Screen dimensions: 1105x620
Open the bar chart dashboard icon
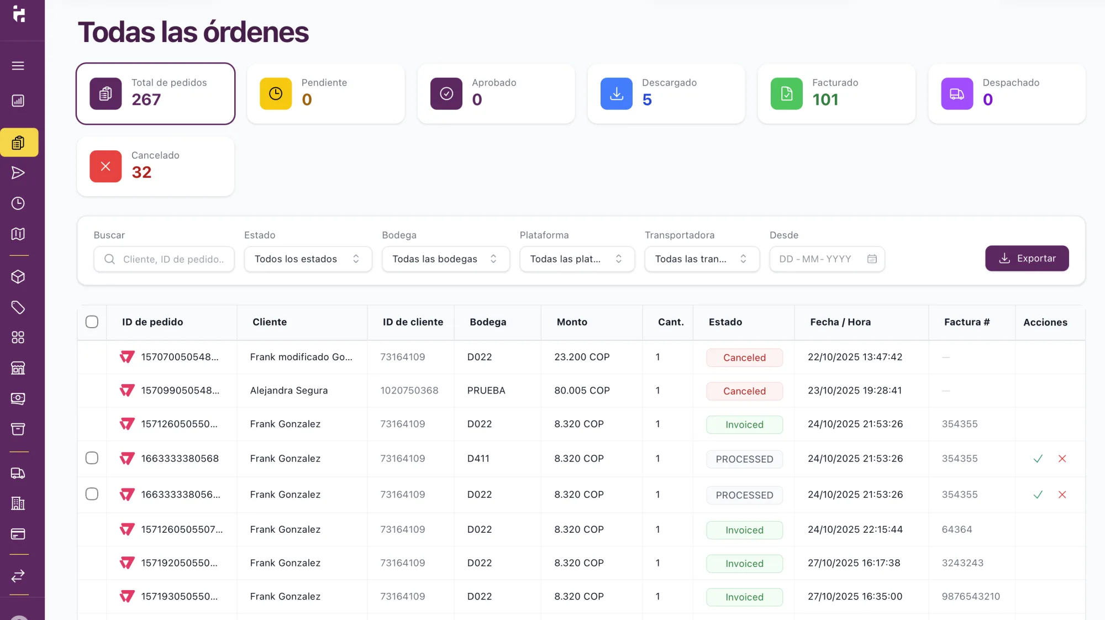(x=18, y=101)
